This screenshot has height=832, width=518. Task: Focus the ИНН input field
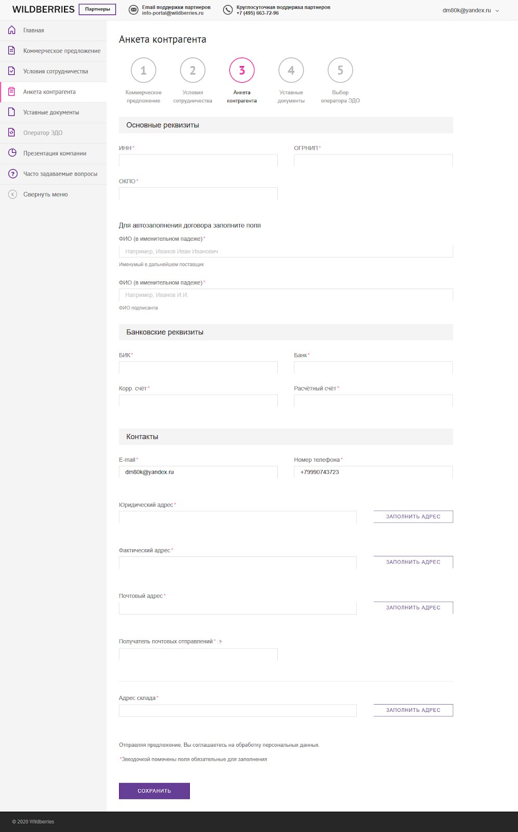click(198, 160)
